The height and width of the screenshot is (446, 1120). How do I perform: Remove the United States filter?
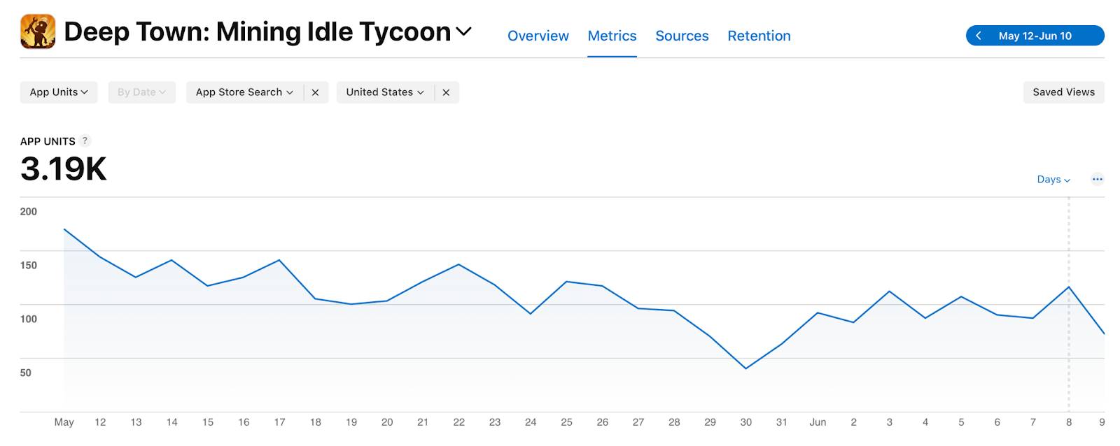pos(446,92)
